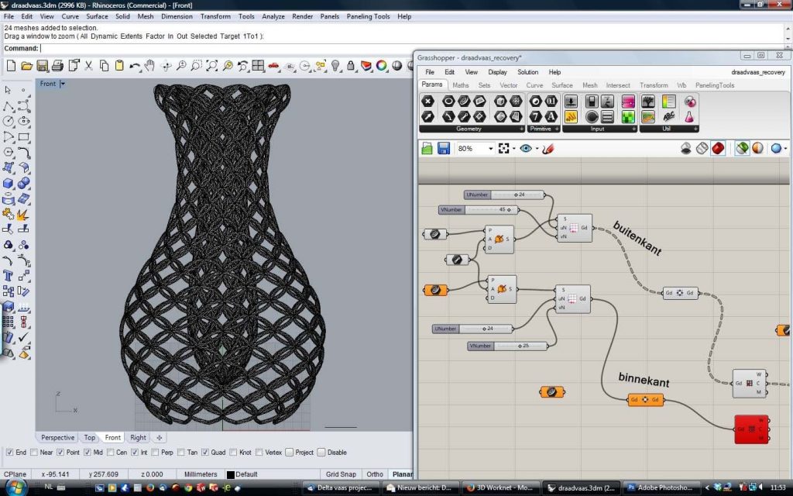
Task: Switch to the Maths tab in Grasshopper
Action: point(462,85)
